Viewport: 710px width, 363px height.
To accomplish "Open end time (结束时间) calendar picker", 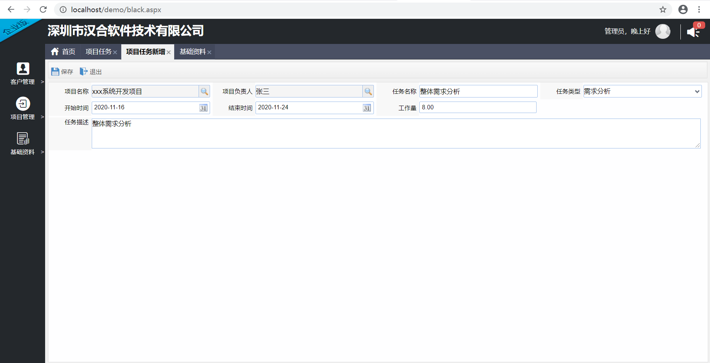I will [367, 108].
